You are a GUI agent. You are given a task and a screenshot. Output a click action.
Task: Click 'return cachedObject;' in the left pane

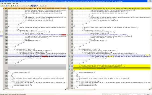(x=21, y=72)
